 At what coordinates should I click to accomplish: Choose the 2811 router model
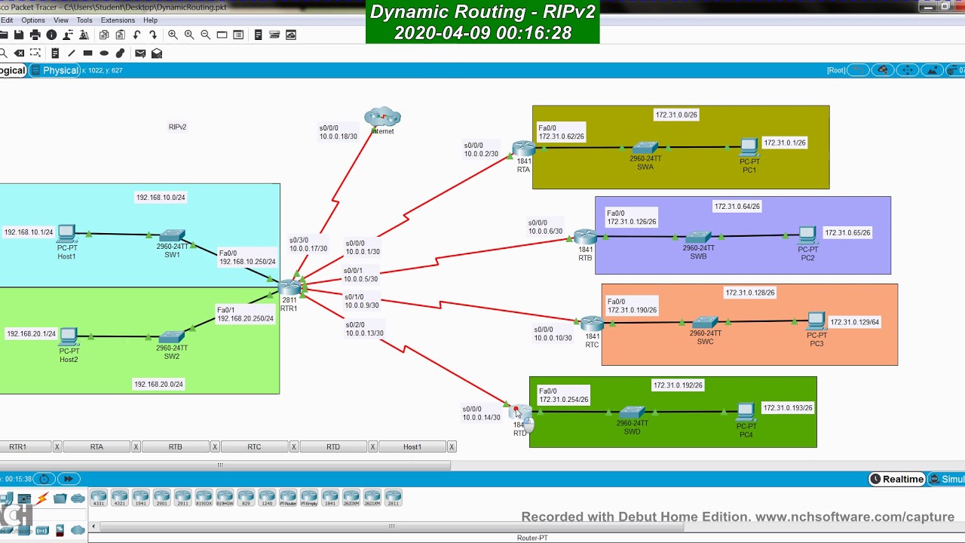click(394, 498)
